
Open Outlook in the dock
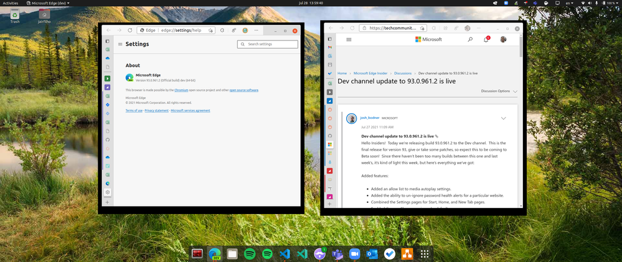click(x=372, y=254)
